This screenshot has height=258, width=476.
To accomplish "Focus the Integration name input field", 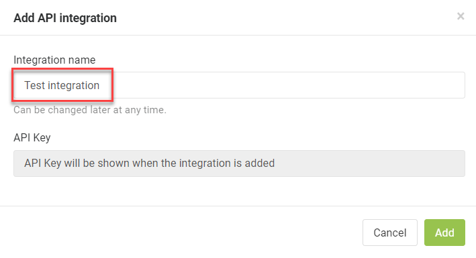I will [239, 85].
